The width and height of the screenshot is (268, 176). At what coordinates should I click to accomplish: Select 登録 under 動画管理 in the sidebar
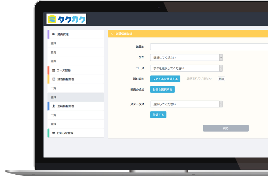[54, 43]
